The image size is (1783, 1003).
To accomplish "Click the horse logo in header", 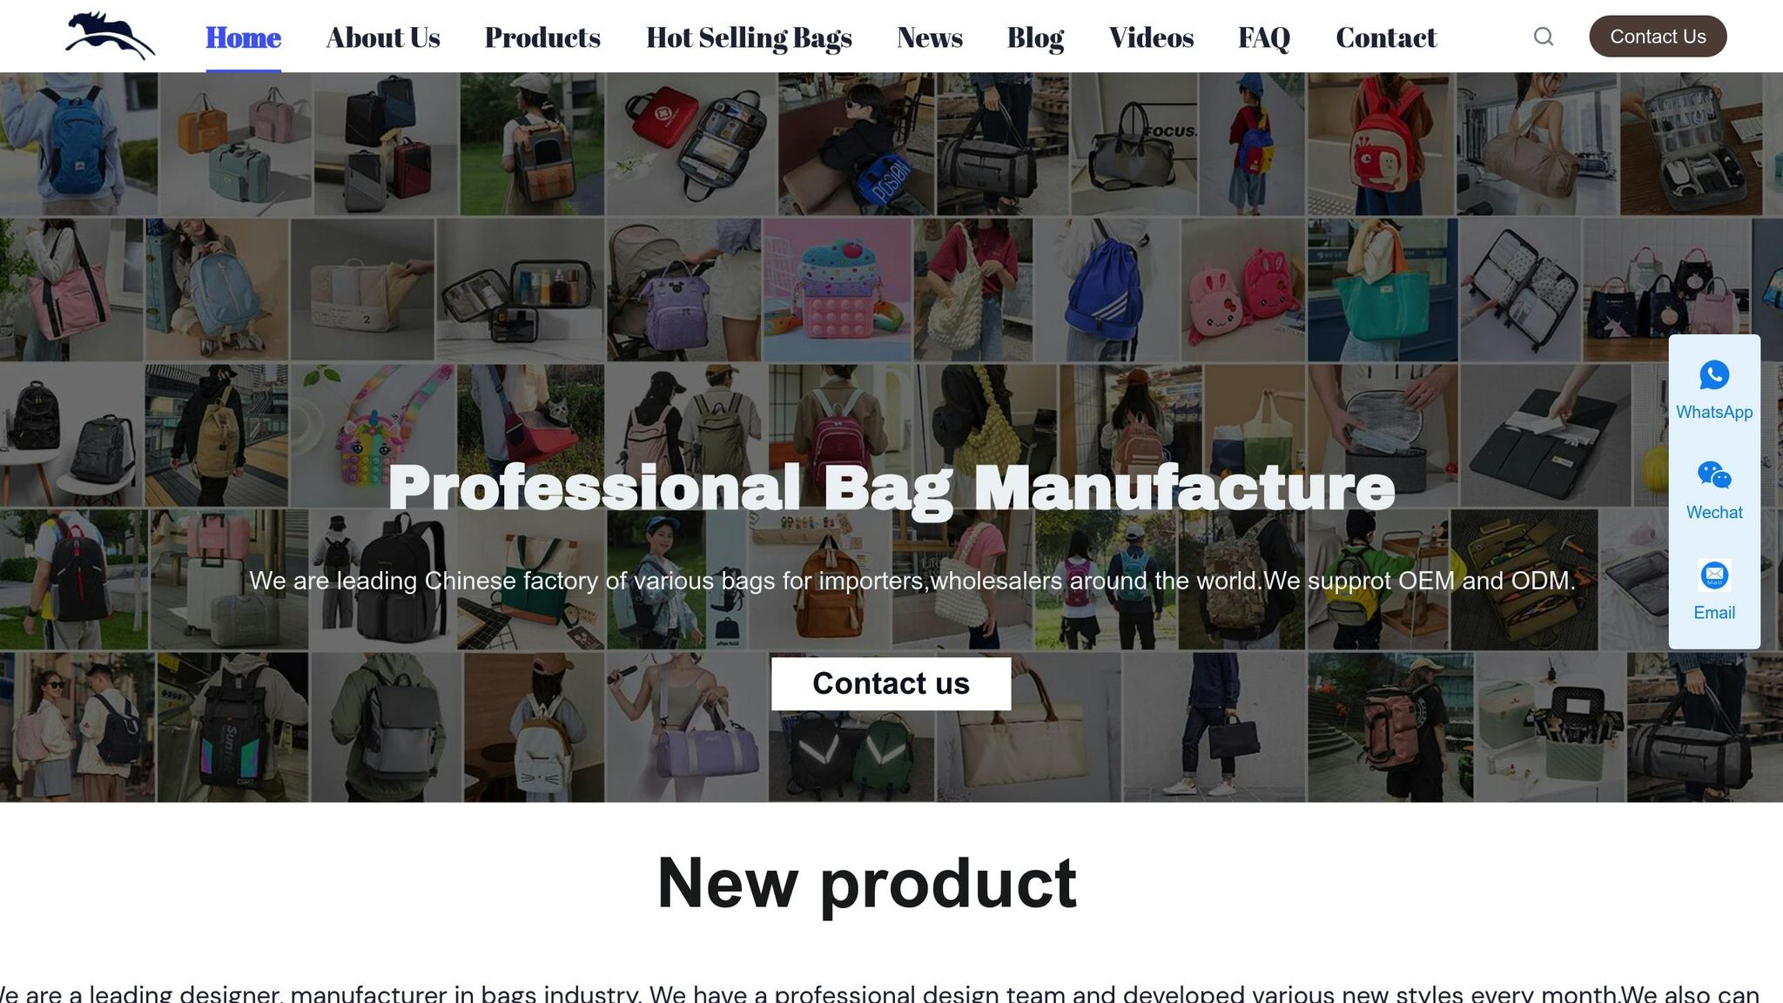I will click(x=110, y=36).
